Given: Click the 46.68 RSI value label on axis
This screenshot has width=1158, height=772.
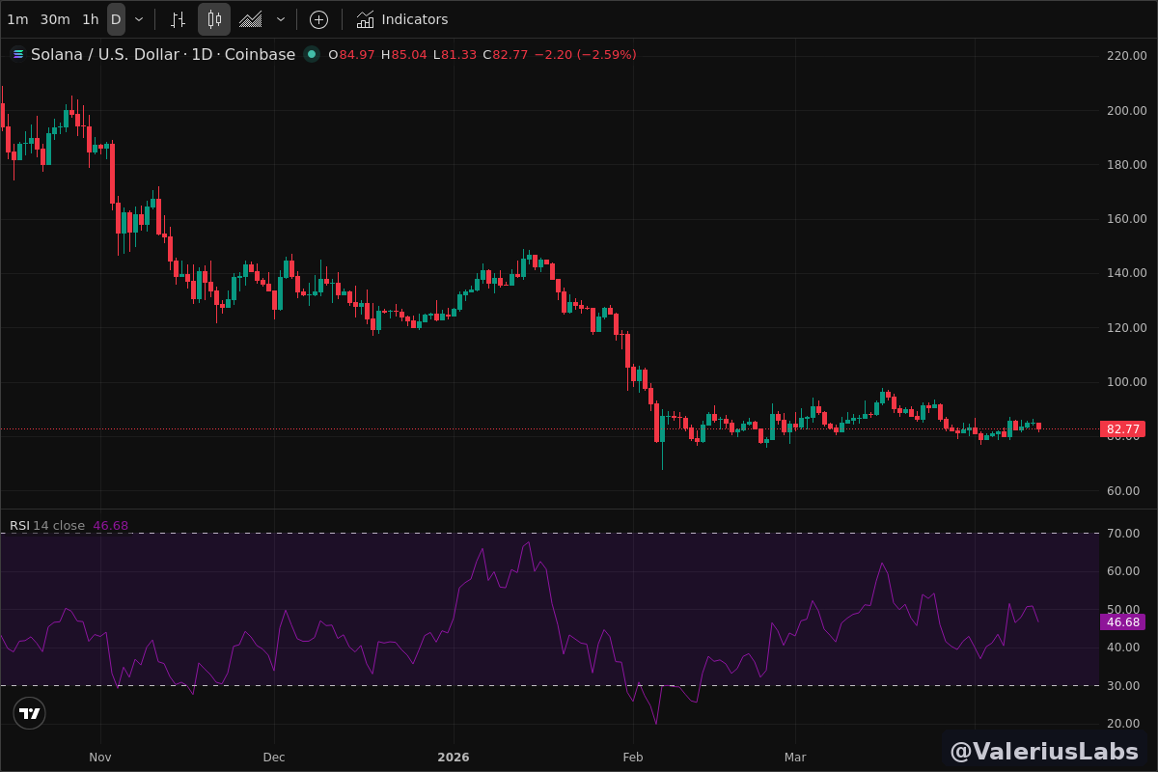Looking at the screenshot, I should click(1122, 622).
